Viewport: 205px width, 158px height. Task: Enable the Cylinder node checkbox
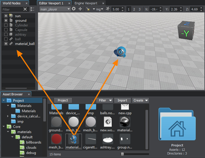coord(6,25)
